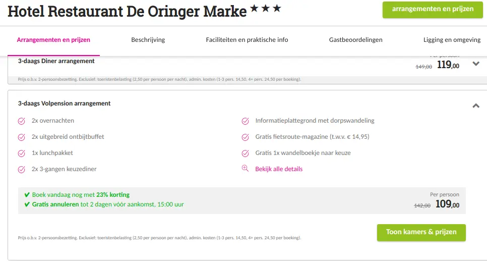Image resolution: width=487 pixels, height=264 pixels.
Task: Click the magnifier icon beside Bekijk alle details
Action: 245,169
